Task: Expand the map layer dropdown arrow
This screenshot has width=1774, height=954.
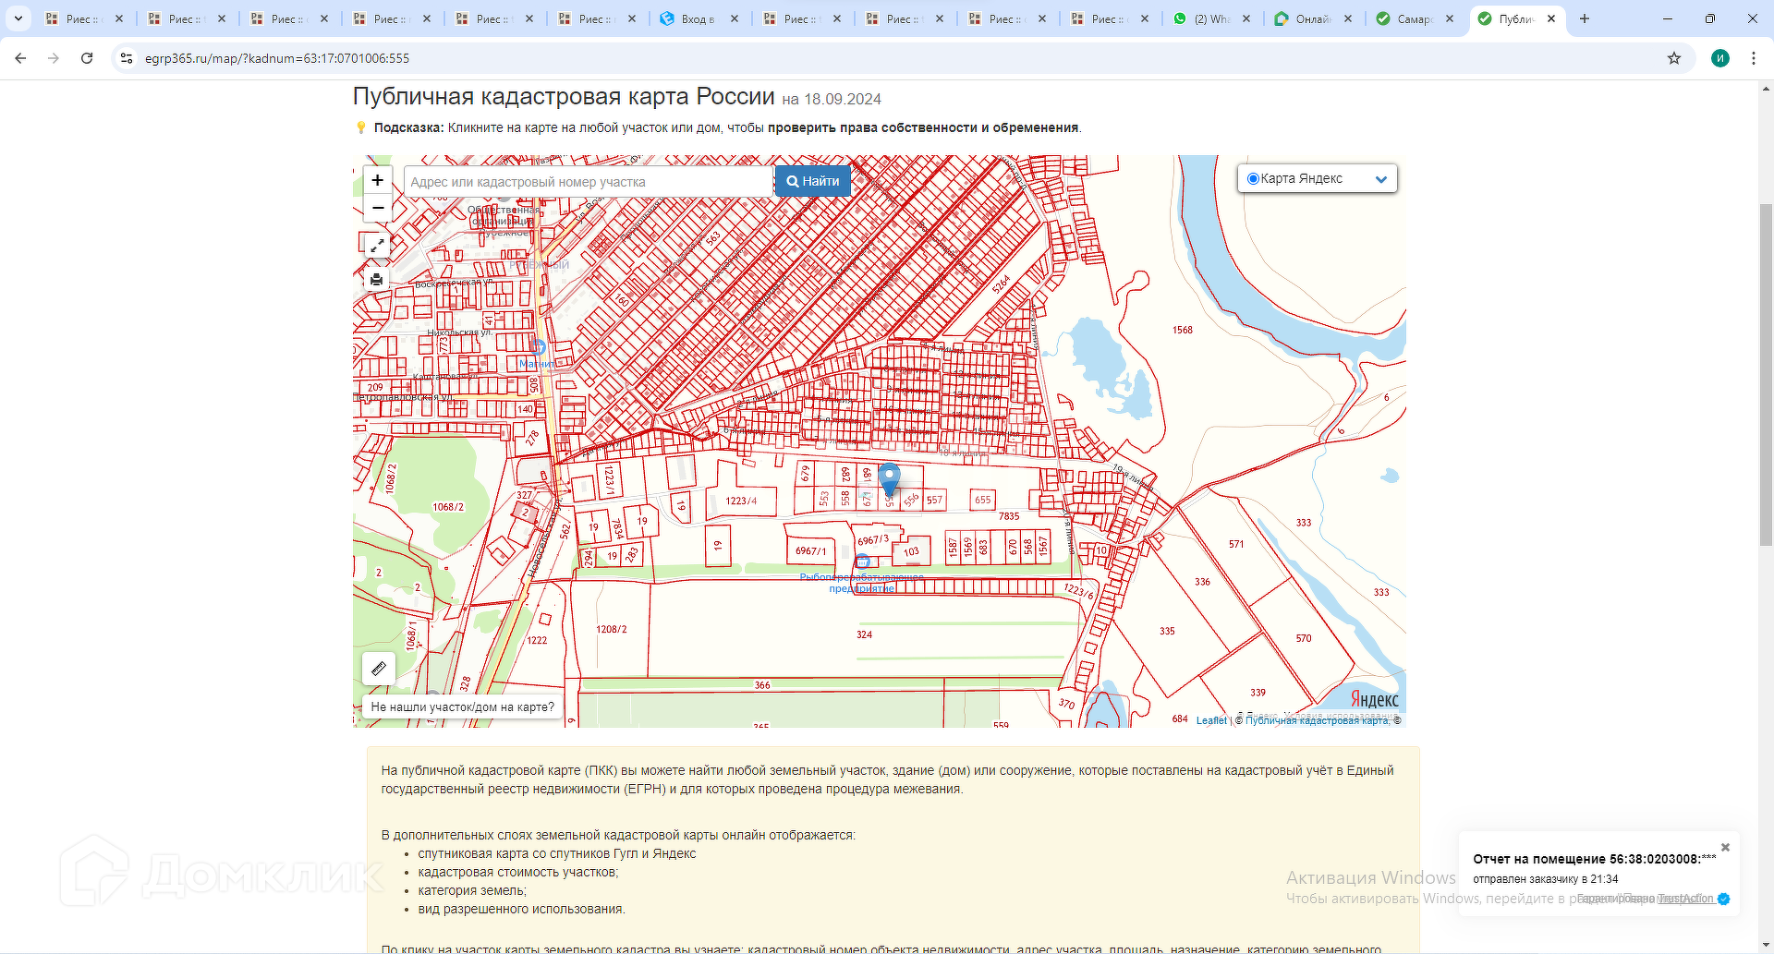Action: pos(1380,179)
